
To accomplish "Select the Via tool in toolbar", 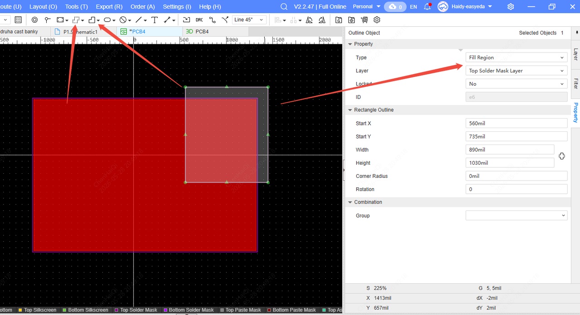I will coord(35,20).
